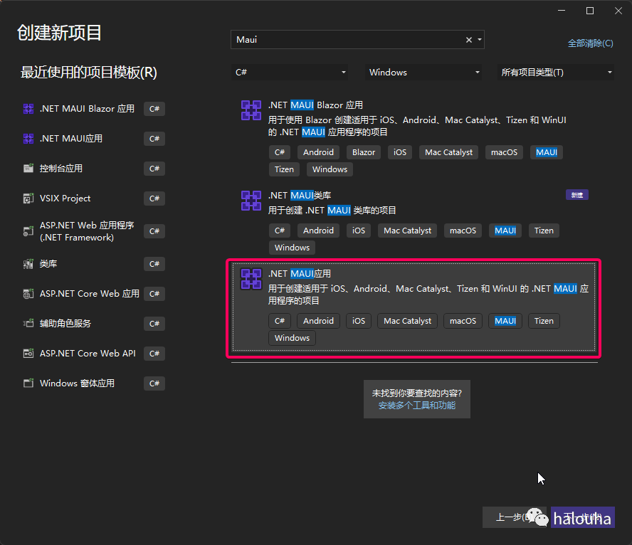Click the Tizen tag of the .NET MAUI应用 result
The image size is (632, 545).
(544, 321)
